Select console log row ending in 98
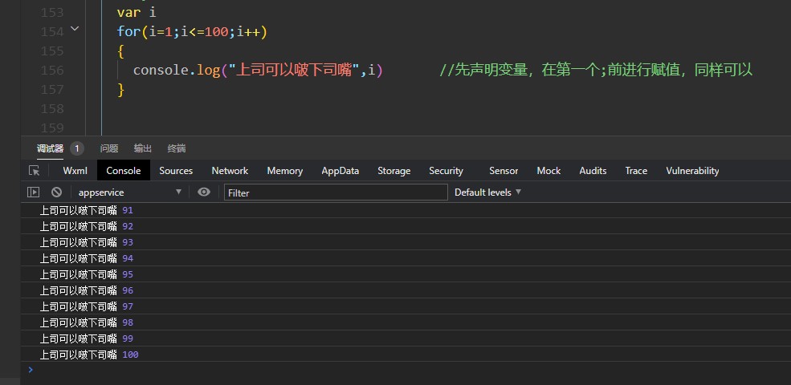Screen dimensions: 791x385 click(406, 322)
